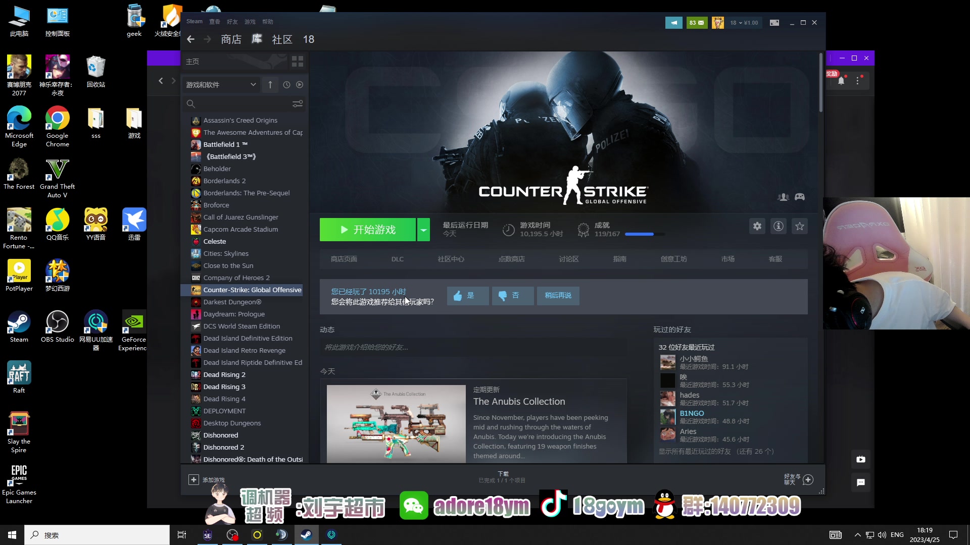The height and width of the screenshot is (545, 970).
Task: View friend B1NGO's profile
Action: point(692,413)
